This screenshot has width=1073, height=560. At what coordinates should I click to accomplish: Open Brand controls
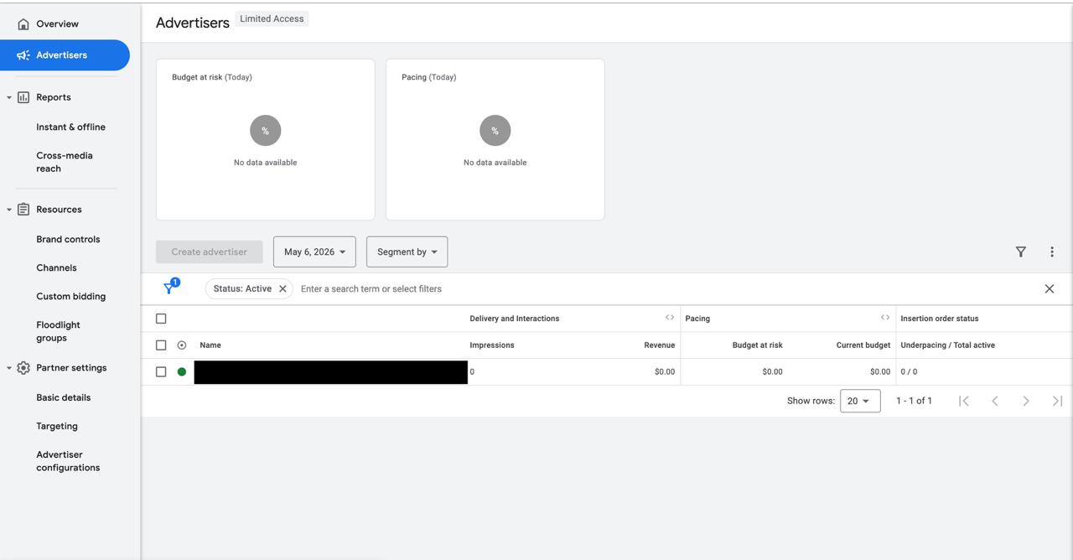68,240
